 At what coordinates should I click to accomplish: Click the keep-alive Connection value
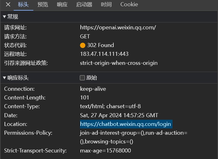tap(93, 89)
